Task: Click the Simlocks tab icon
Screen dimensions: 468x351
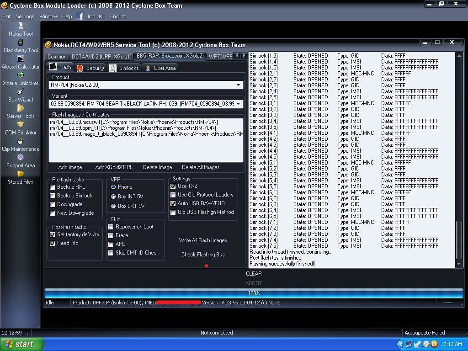Action: click(112, 68)
